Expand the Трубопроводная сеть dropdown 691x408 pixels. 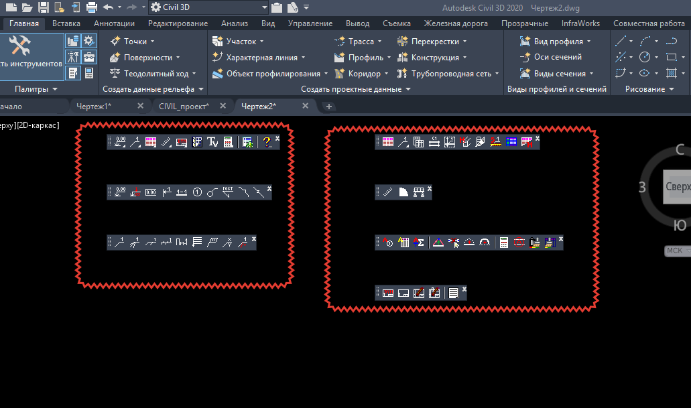click(x=497, y=74)
